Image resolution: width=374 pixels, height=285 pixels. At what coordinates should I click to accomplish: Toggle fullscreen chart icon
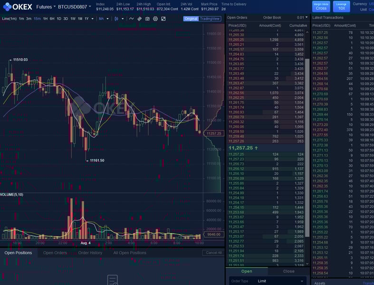(x=163, y=19)
